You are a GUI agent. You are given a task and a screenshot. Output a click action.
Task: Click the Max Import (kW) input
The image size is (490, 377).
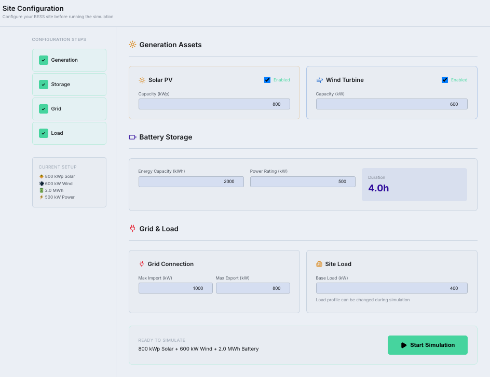[x=175, y=288]
